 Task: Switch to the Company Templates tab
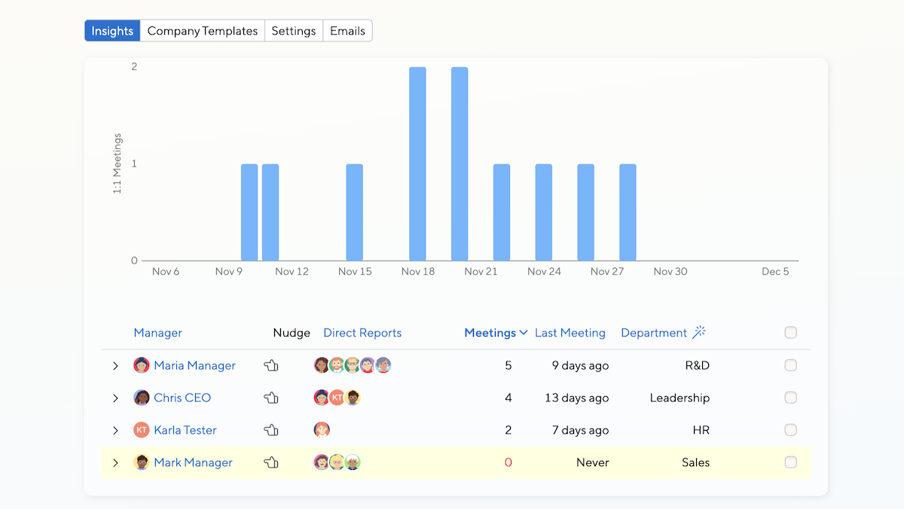[x=202, y=31]
